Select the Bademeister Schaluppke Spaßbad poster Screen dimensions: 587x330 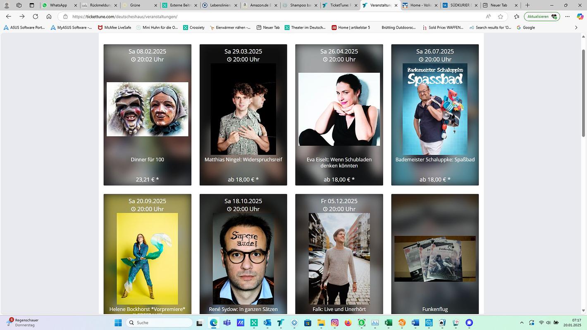(x=435, y=109)
